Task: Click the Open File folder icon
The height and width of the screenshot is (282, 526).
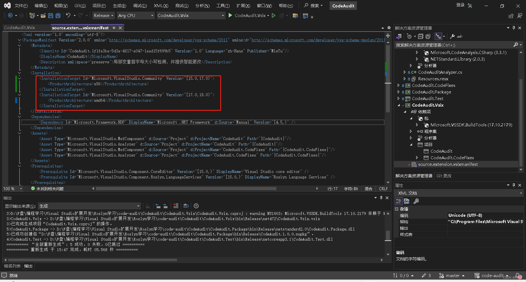Action: pos(43,16)
